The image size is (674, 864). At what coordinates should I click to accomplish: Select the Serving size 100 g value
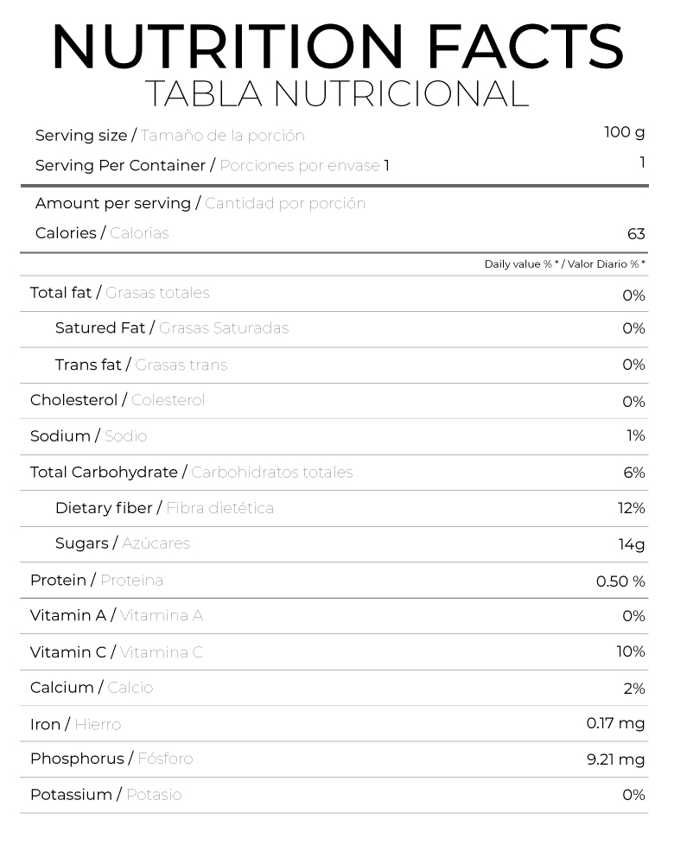point(624,132)
